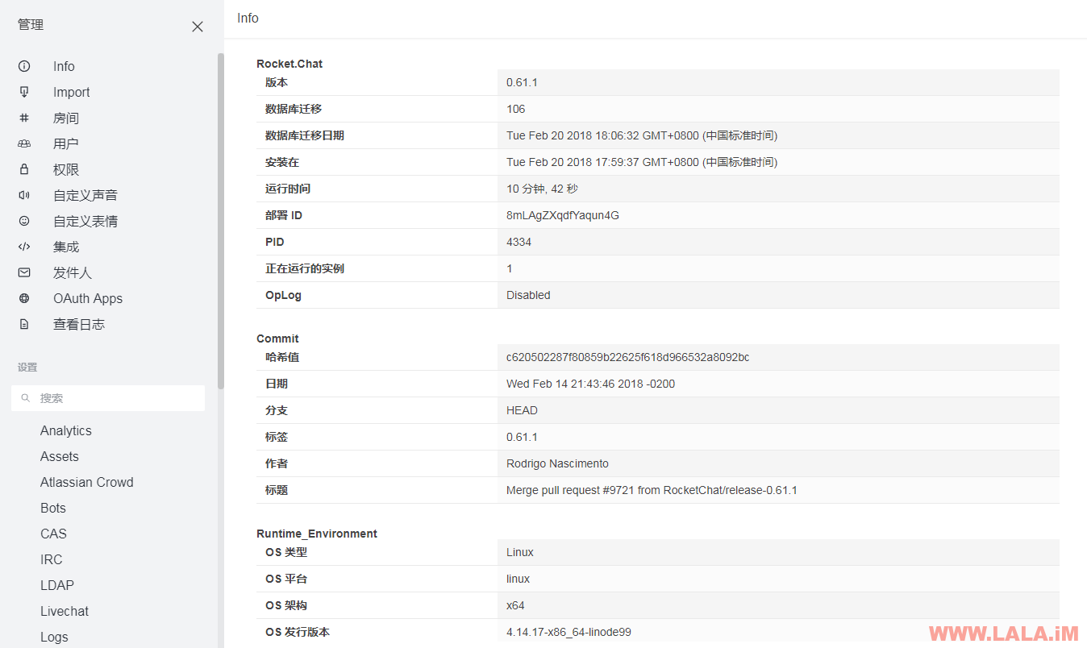
Task: Click the envelope icon beside 发件人
Action: coord(24,272)
